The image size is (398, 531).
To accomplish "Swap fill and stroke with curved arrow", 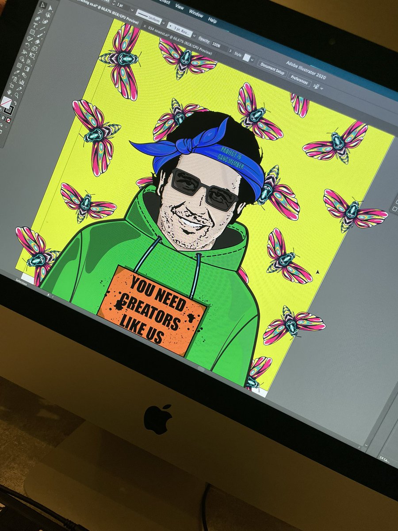I will coord(15,103).
